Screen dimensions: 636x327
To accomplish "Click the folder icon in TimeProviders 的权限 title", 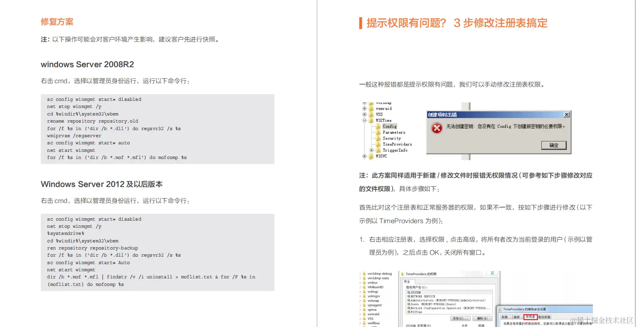I will coord(403,274).
